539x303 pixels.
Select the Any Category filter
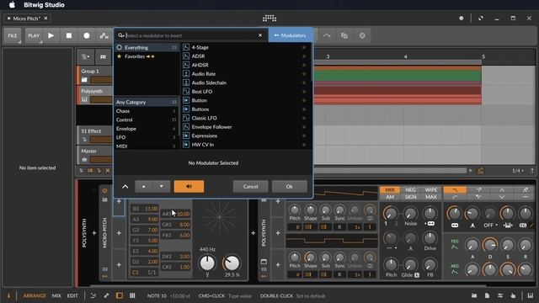(147, 102)
